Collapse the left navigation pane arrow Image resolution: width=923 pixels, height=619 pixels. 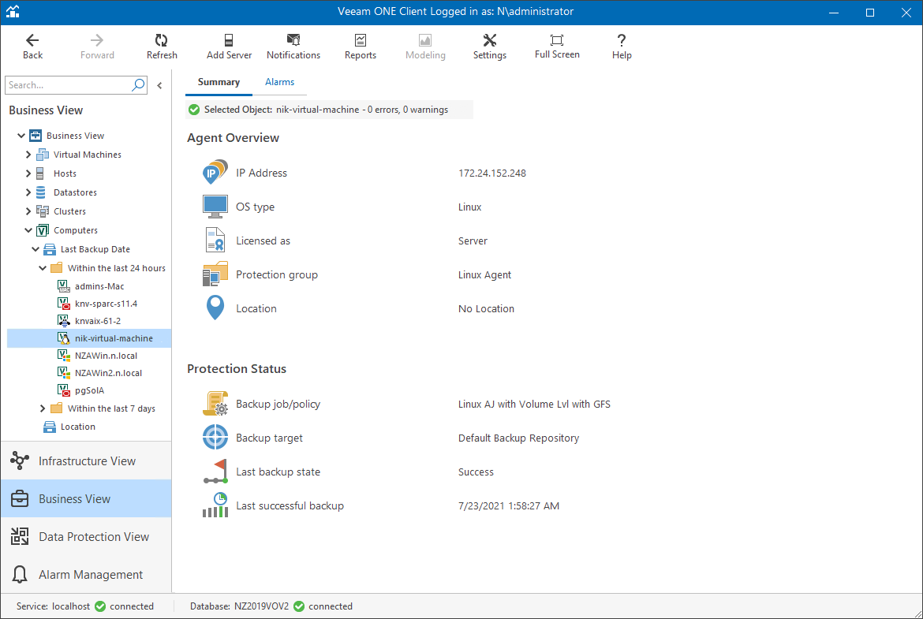pyautogui.click(x=159, y=85)
